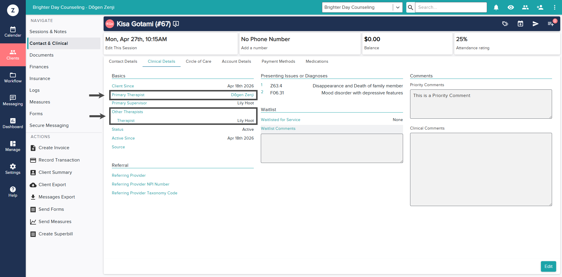
Task: Click Send Forms action
Action: pyautogui.click(x=47, y=209)
